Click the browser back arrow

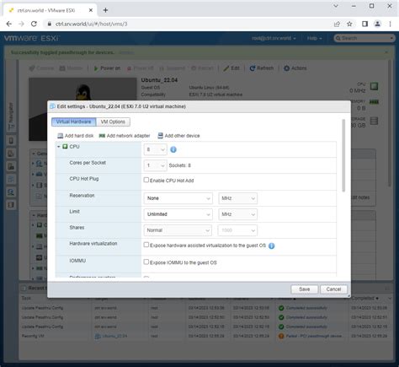9,24
